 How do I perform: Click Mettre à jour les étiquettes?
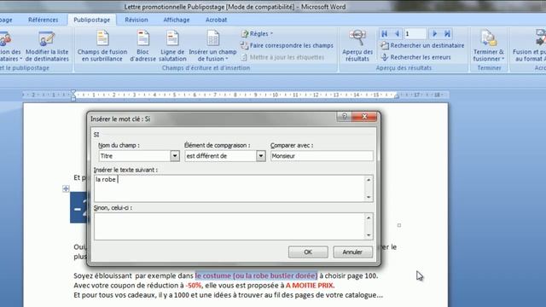click(282, 57)
